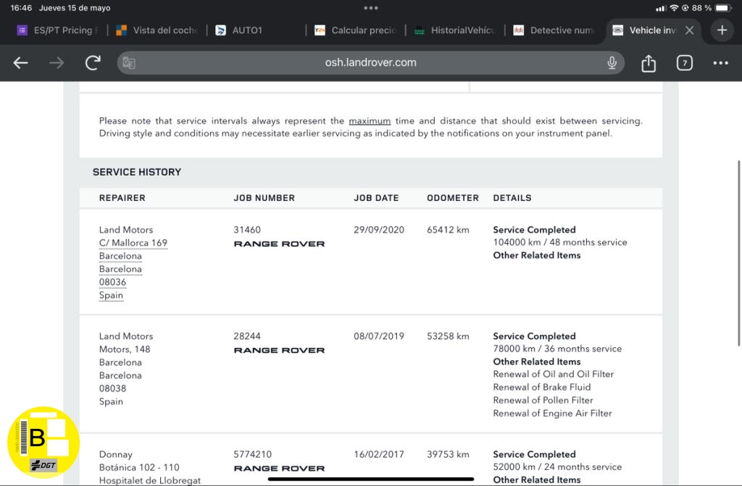Tap the underlined Spain link
The height and width of the screenshot is (486, 742).
pyautogui.click(x=111, y=295)
